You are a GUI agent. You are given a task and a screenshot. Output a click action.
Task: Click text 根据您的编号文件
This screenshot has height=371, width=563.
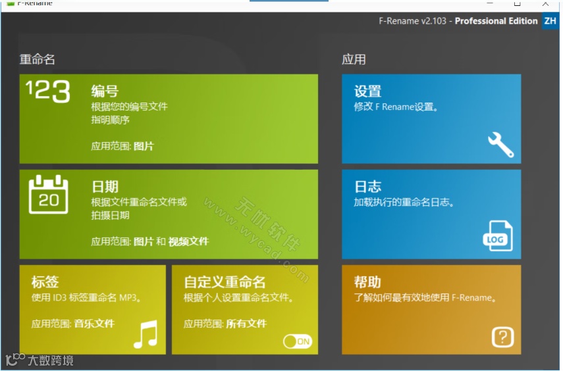click(x=129, y=107)
